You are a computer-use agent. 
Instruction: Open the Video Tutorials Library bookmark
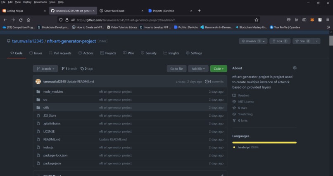pyautogui.click(x=122, y=27)
